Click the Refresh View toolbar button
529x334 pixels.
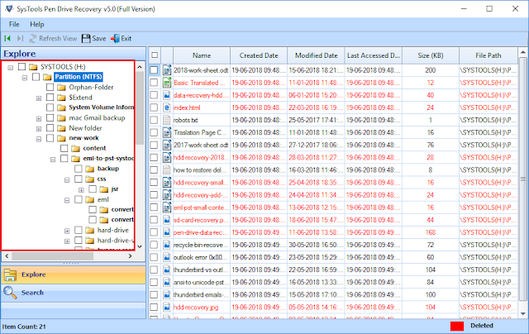point(53,39)
